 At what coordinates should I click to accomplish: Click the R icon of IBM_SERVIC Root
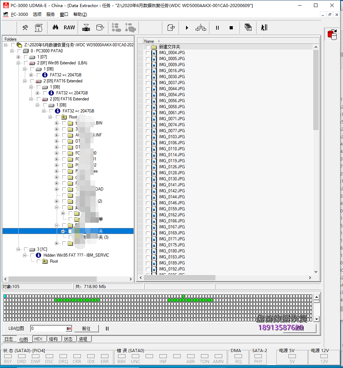45,261
